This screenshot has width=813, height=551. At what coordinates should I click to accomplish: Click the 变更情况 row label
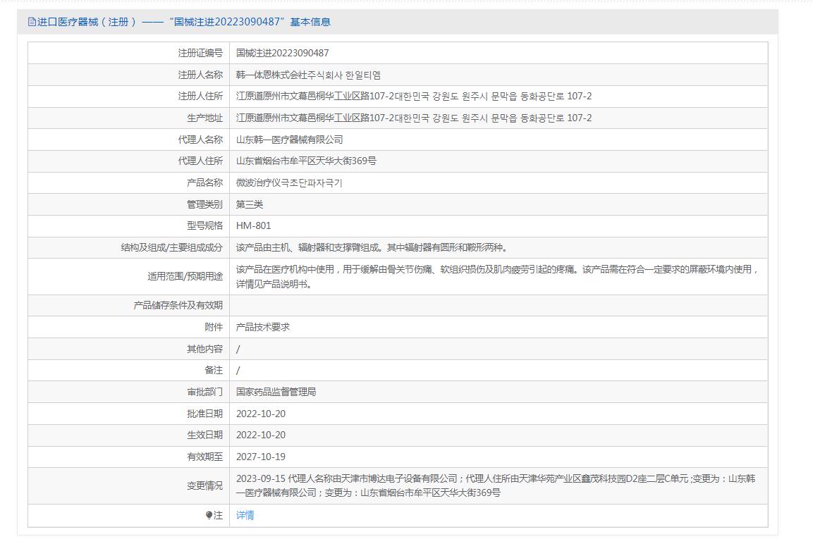pyautogui.click(x=204, y=485)
